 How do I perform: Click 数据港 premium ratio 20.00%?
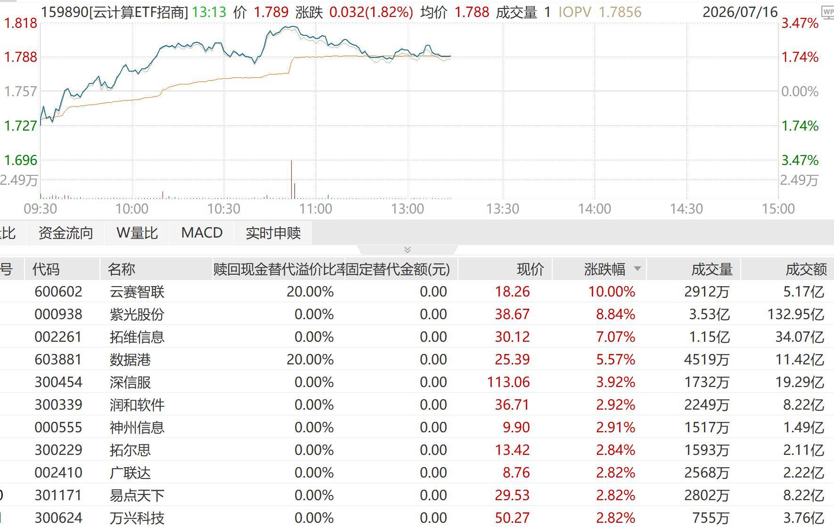click(310, 360)
